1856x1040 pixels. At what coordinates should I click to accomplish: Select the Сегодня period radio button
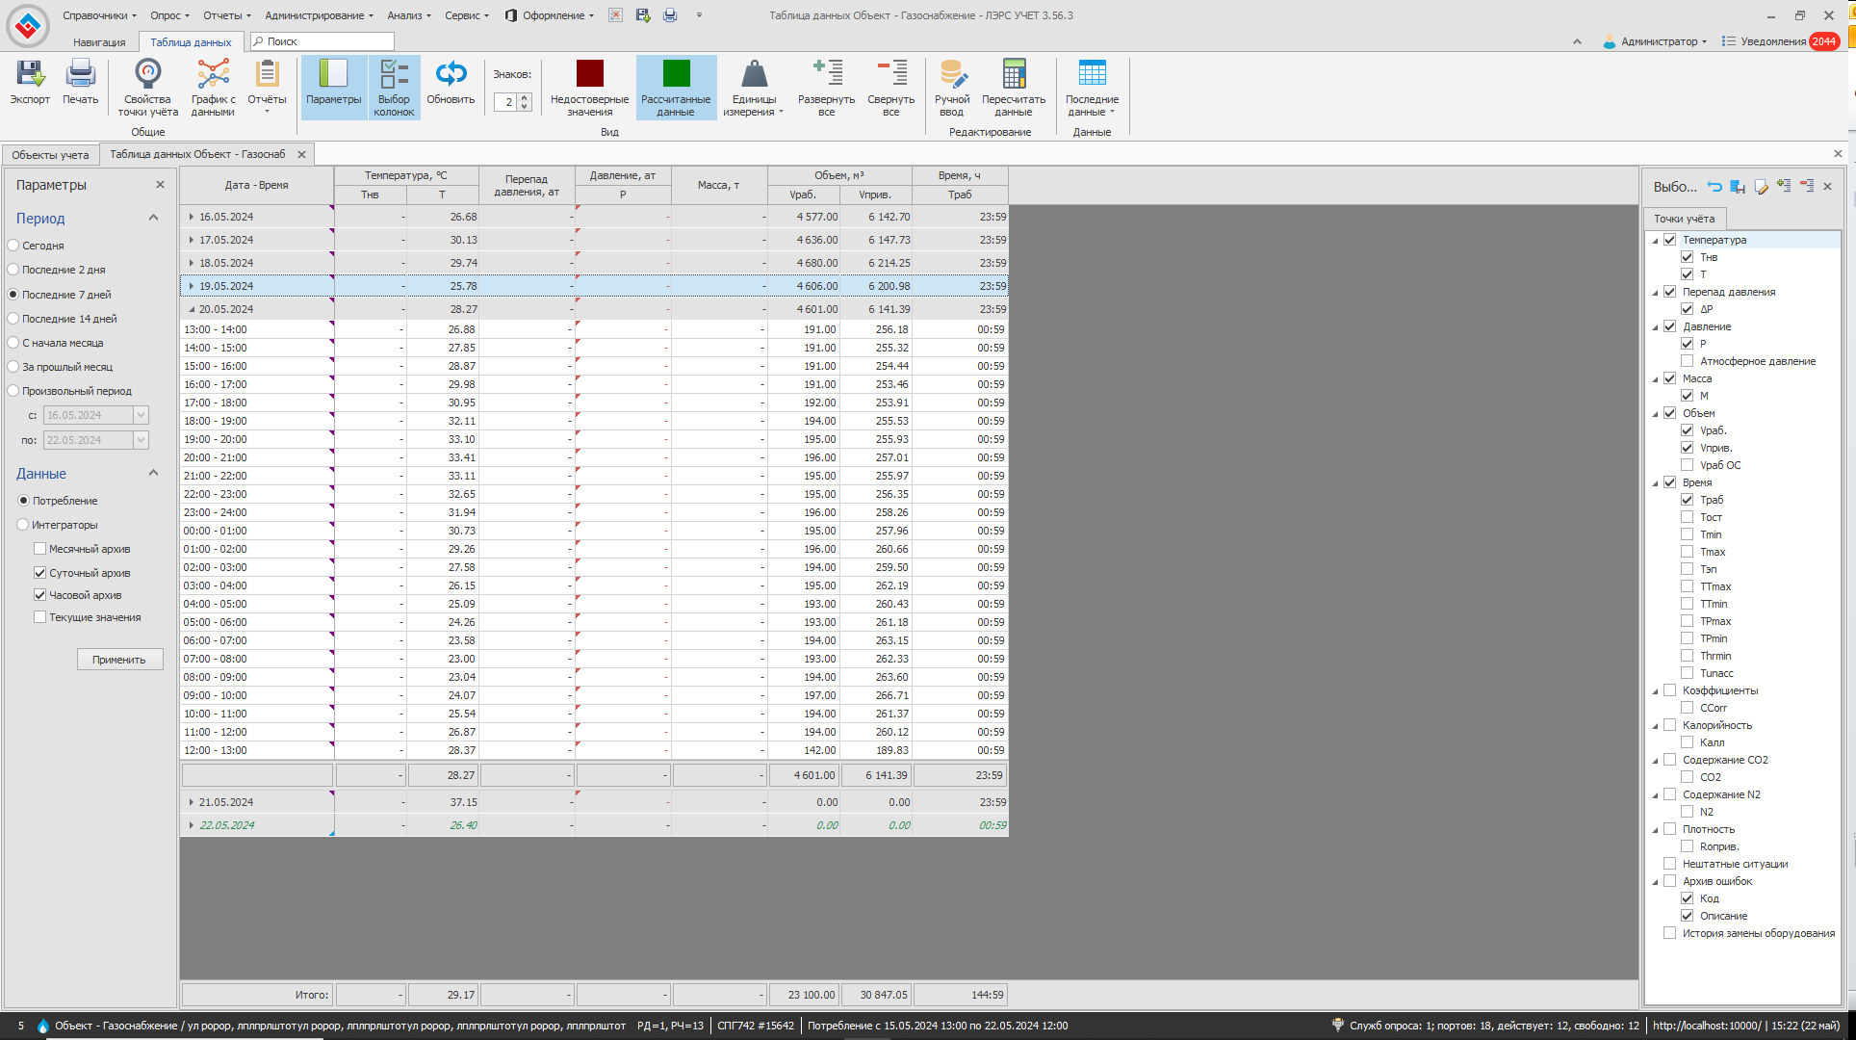click(x=13, y=246)
